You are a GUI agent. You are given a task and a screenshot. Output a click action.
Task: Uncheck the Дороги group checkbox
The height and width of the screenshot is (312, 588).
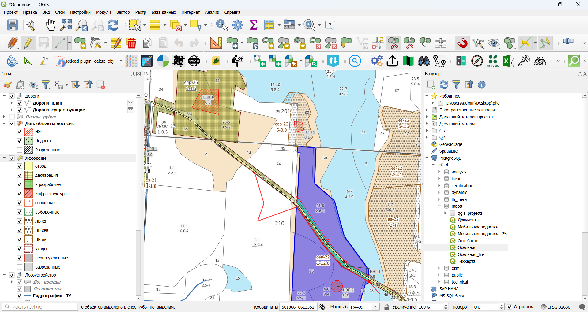coord(12,96)
